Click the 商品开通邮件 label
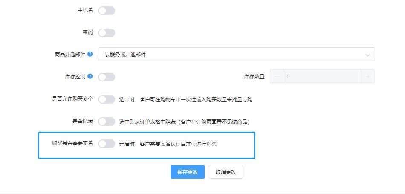This screenshot has height=194, width=405. point(70,55)
